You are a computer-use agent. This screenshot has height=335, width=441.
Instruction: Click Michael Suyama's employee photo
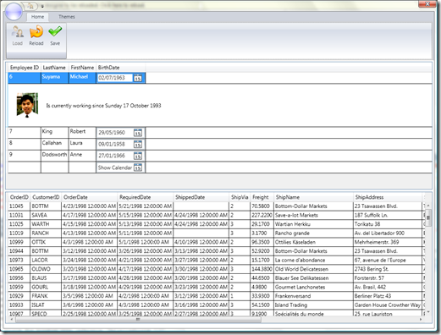click(x=27, y=105)
